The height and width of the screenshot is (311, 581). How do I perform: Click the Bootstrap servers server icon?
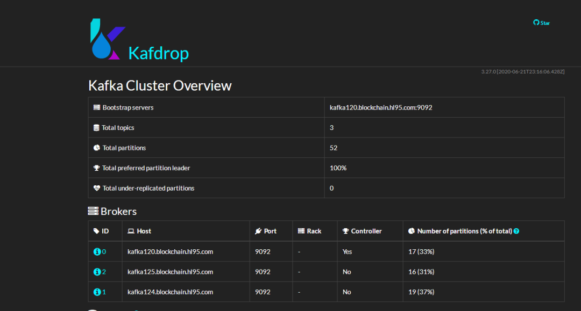coord(97,107)
